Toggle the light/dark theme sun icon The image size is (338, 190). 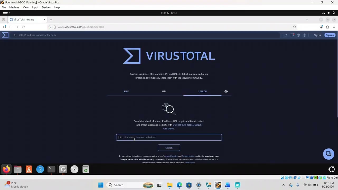coord(305,35)
